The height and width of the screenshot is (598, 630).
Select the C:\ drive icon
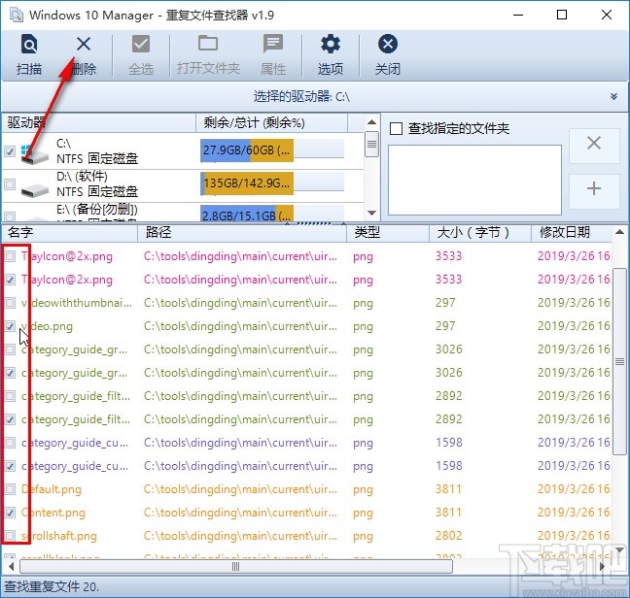point(35,154)
